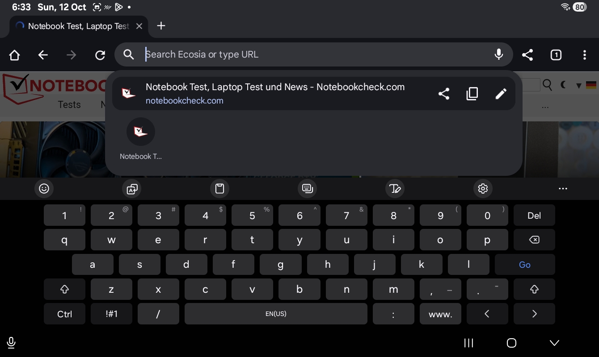Tap the browser home icon
This screenshot has height=357, width=599.
pyautogui.click(x=15, y=55)
